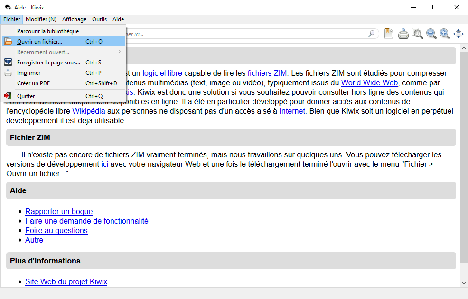Open the World Wide Web link
Image resolution: width=468 pixels, height=299 pixels.
click(x=369, y=83)
